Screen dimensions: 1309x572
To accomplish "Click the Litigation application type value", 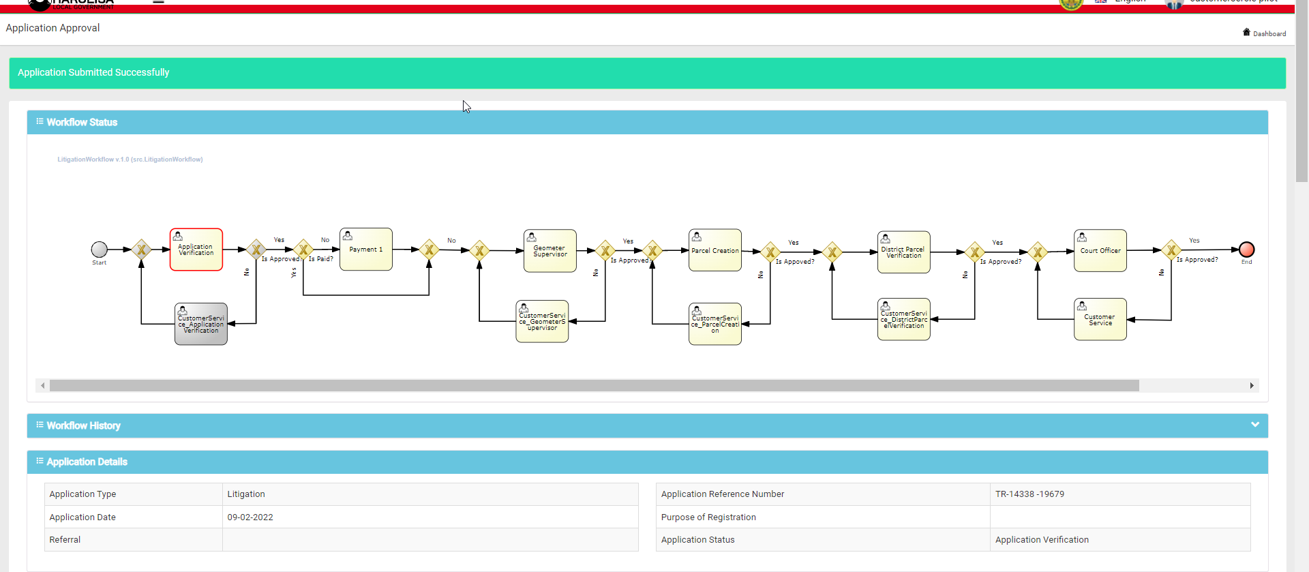I will [x=246, y=494].
